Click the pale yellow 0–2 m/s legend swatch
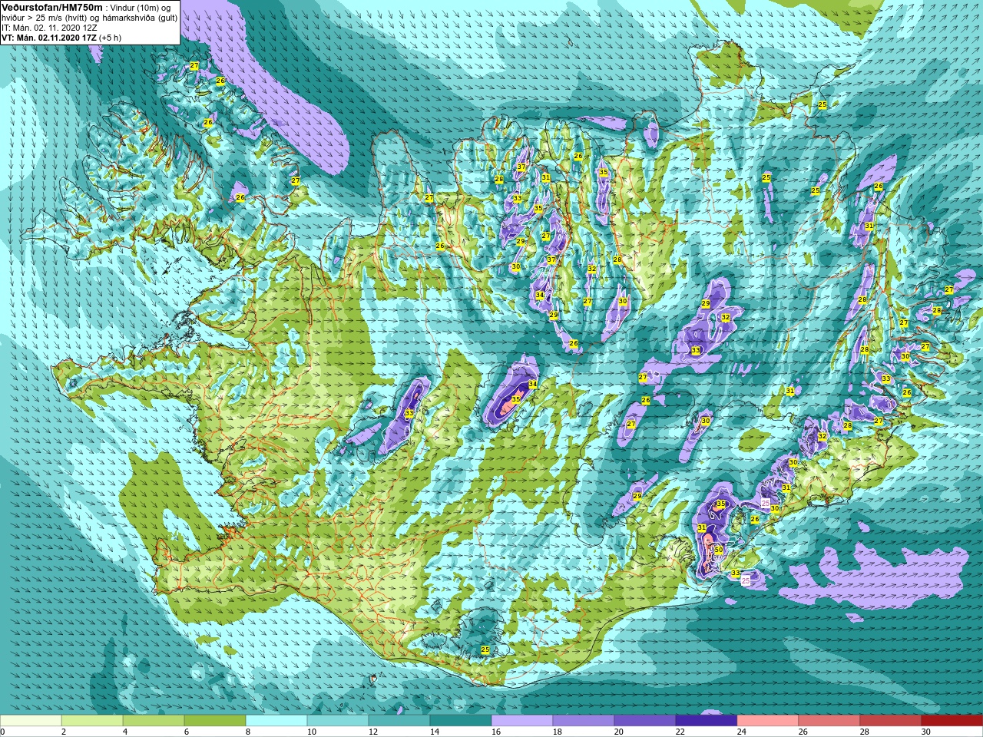 pos(31,721)
